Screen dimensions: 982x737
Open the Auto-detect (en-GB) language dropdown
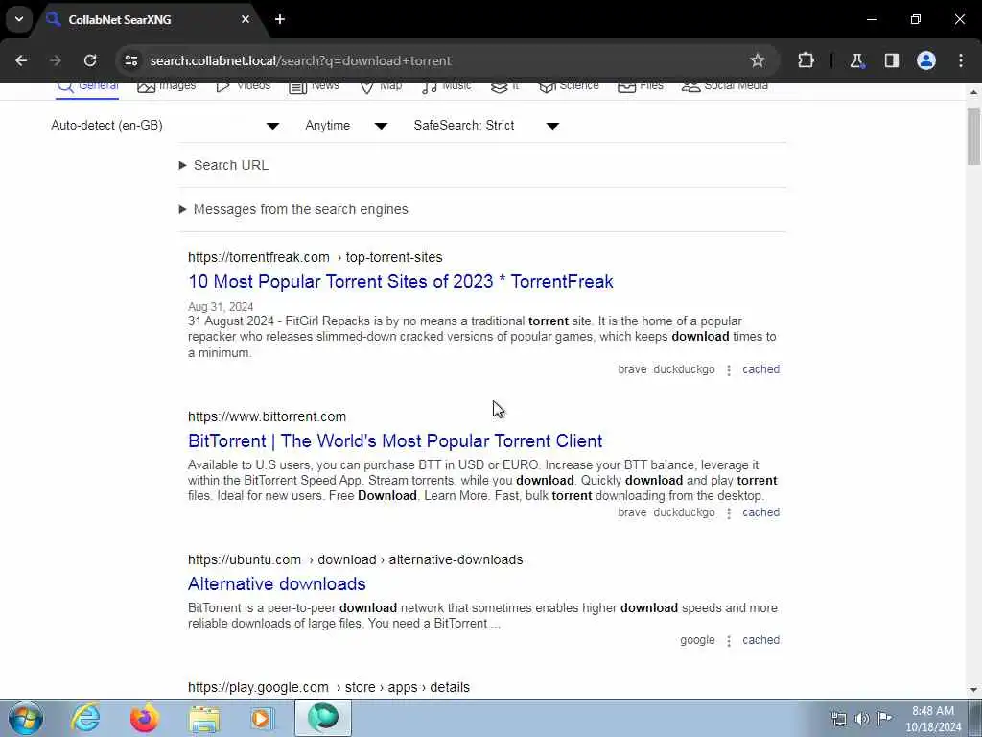coord(165,126)
